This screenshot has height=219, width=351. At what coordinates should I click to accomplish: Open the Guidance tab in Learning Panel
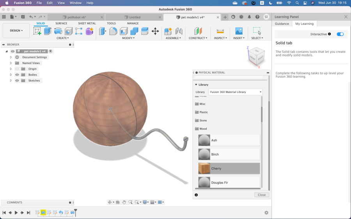[282, 24]
